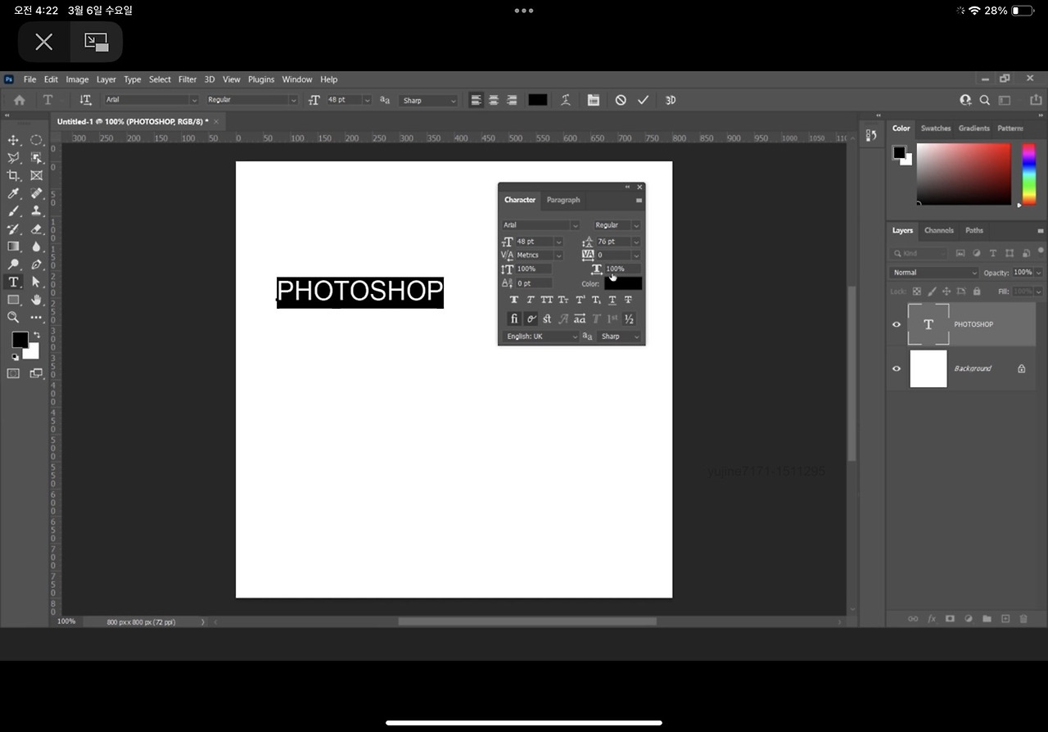Select the Zoom tool

[x=13, y=317]
